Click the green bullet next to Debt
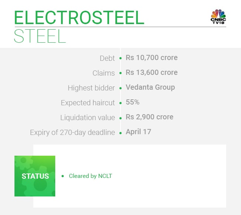 click(121, 59)
